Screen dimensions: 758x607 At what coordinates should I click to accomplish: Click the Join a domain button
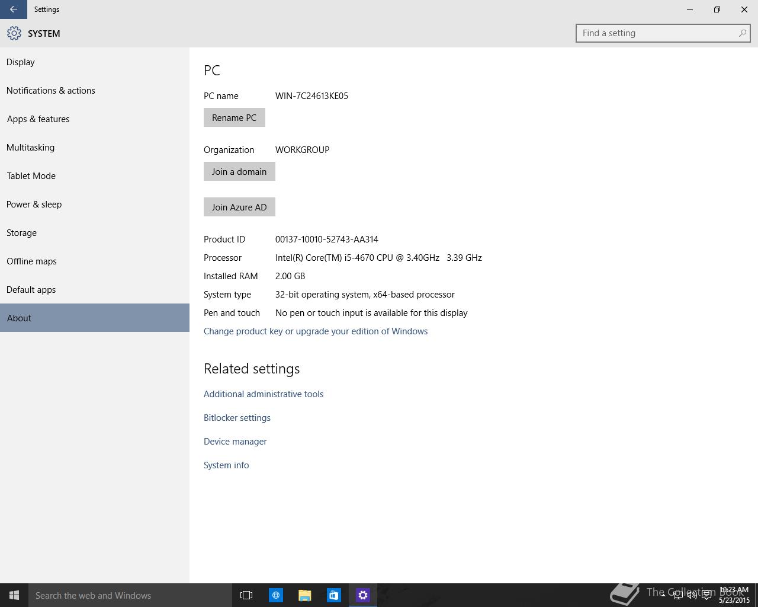coord(239,171)
